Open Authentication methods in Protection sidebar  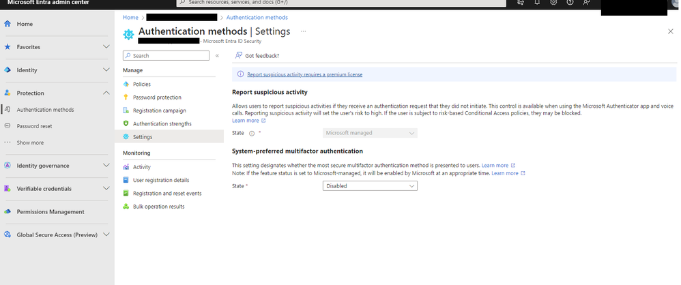tap(46, 110)
